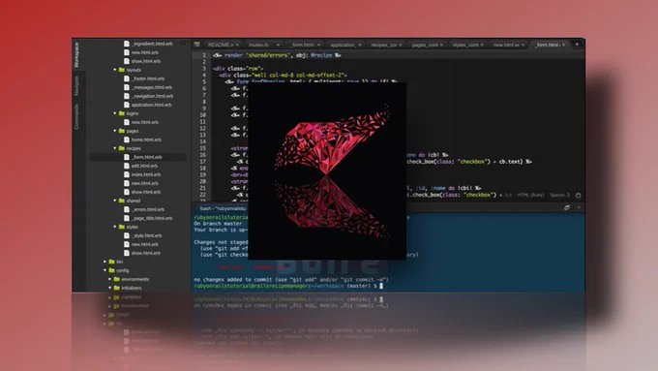Click the plus icon to open new tab
Screen dimensions: 658x371
pos(577,45)
